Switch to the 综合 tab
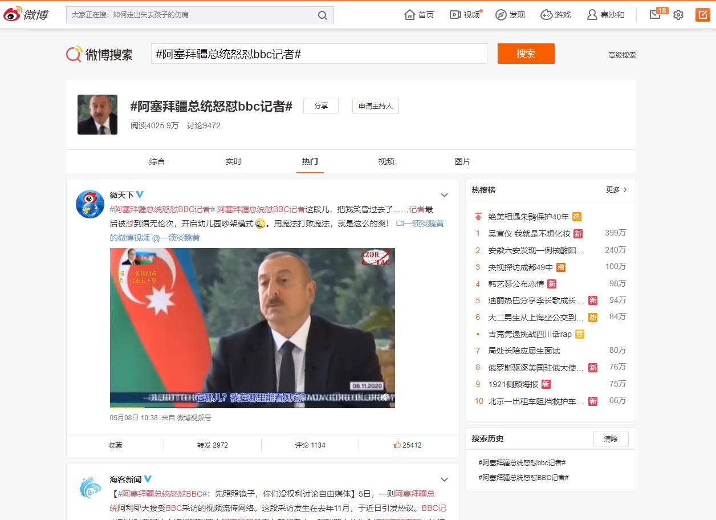 [157, 161]
